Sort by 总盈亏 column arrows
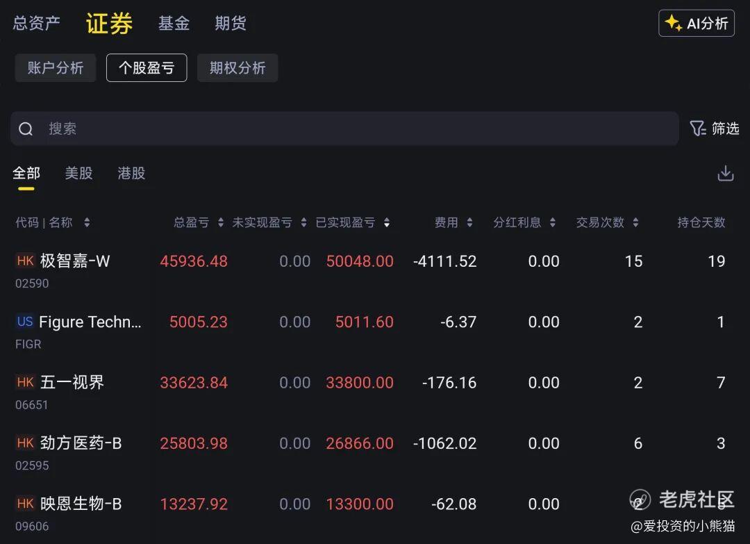750x544 pixels. (221, 223)
